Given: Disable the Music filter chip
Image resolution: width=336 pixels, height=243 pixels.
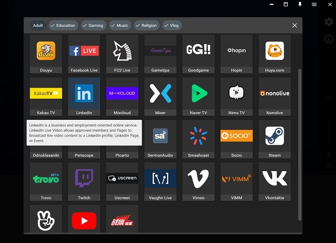Looking at the screenshot, I should (x=120, y=25).
